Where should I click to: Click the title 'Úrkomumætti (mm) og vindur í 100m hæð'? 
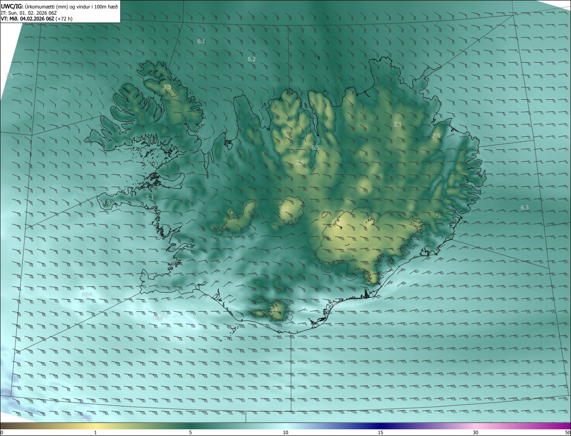tap(71, 6)
